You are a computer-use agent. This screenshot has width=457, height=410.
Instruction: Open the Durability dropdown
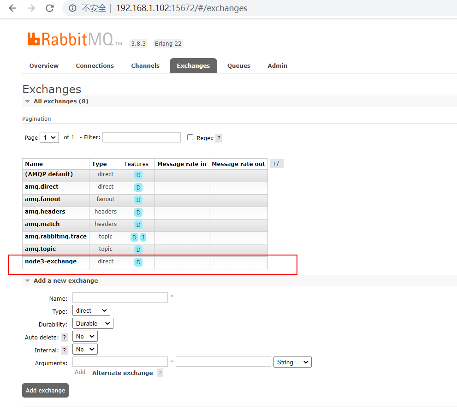92,323
